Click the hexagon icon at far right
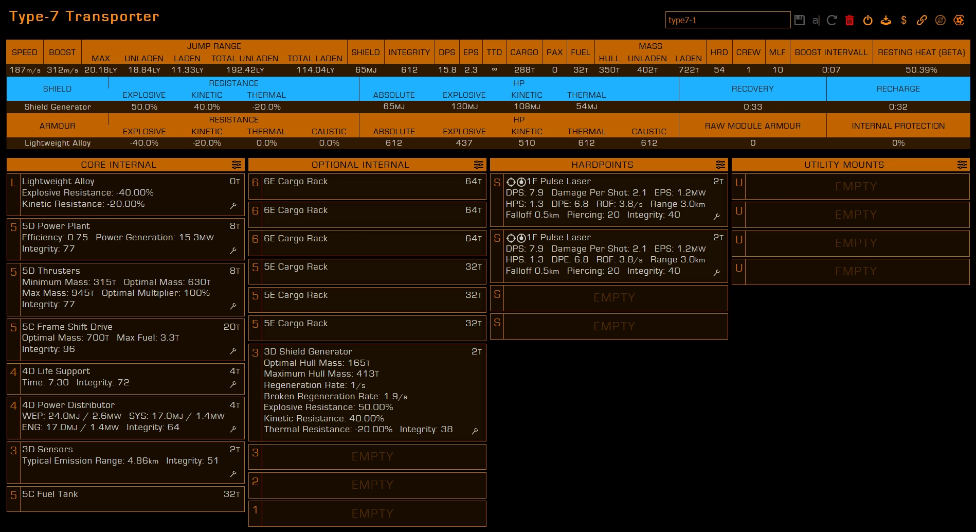Screen dimensions: 976x532 [x=959, y=20]
